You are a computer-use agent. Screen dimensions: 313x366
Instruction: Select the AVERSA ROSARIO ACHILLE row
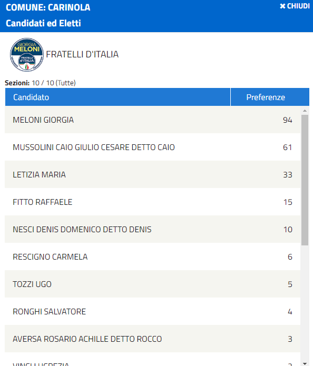(x=152, y=339)
